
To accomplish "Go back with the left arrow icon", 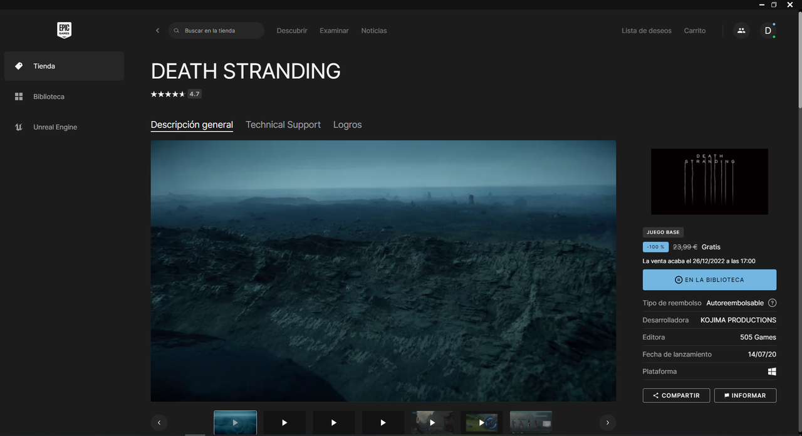I will 157,31.
